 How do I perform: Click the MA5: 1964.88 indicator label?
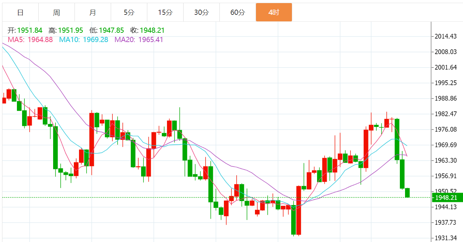(x=30, y=40)
